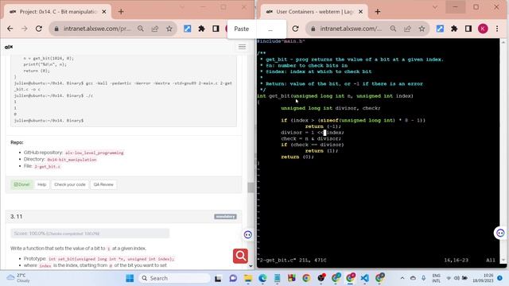Expand tab search dropdown in right window

click(x=435, y=7)
